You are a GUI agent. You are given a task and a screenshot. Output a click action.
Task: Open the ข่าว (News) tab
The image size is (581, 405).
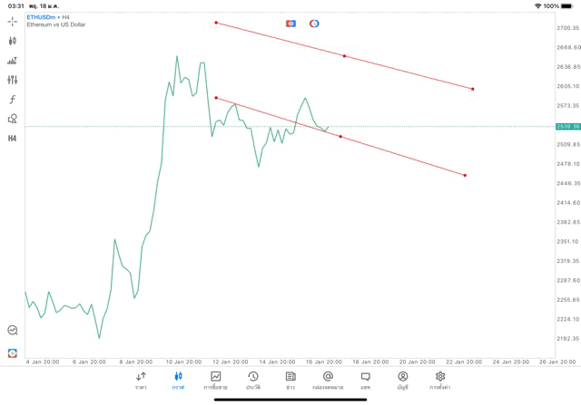click(290, 381)
